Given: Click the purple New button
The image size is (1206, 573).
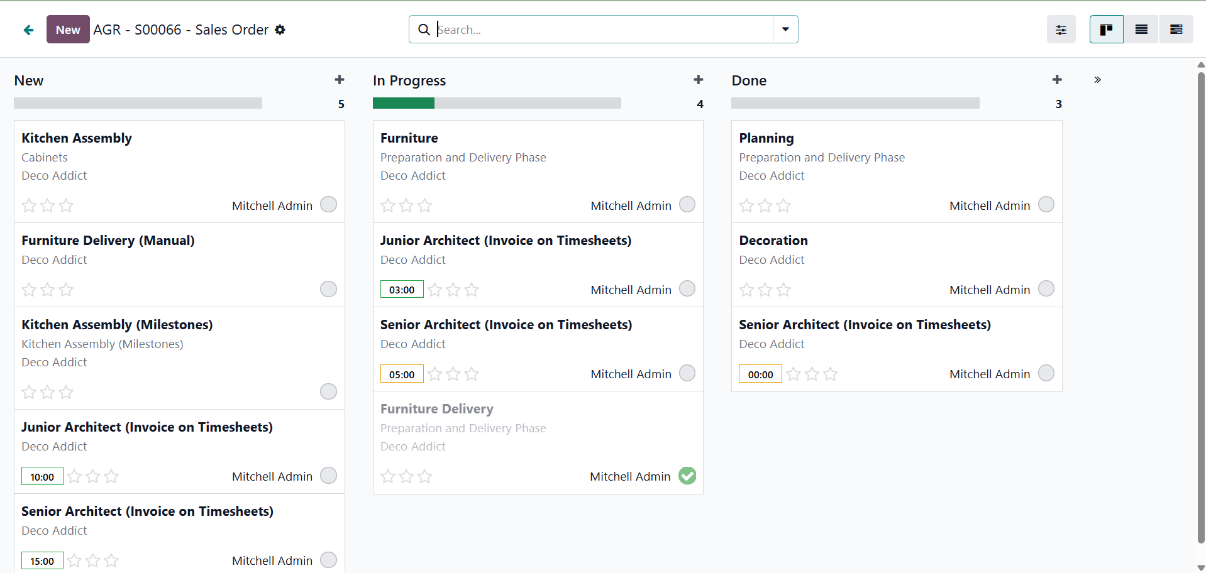Looking at the screenshot, I should (68, 30).
